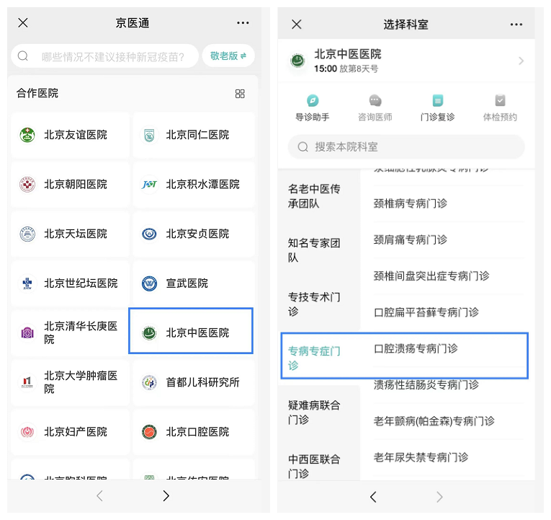Close the 京医通 mini program page
The width and height of the screenshot is (551, 520).
click(23, 23)
